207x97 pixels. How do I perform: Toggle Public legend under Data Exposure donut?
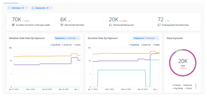[188, 88]
